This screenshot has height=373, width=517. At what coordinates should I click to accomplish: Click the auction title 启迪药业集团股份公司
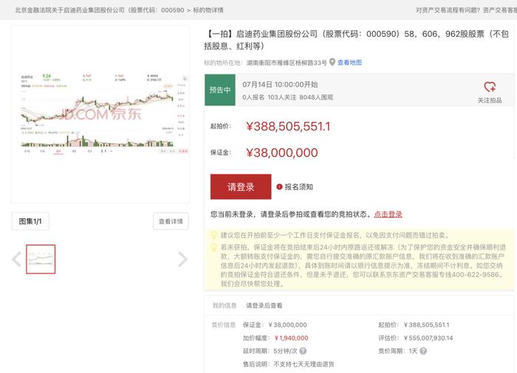[357, 40]
